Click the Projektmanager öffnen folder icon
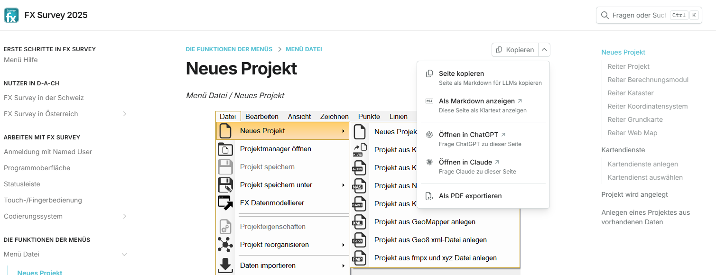 point(225,149)
